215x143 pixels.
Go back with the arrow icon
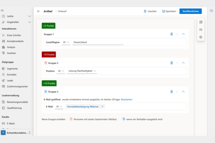coord(39,11)
